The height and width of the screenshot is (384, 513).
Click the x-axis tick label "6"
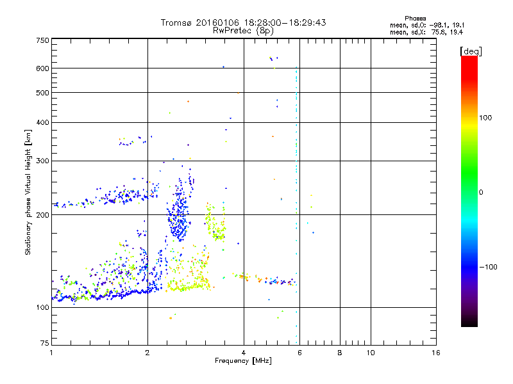[299, 353]
